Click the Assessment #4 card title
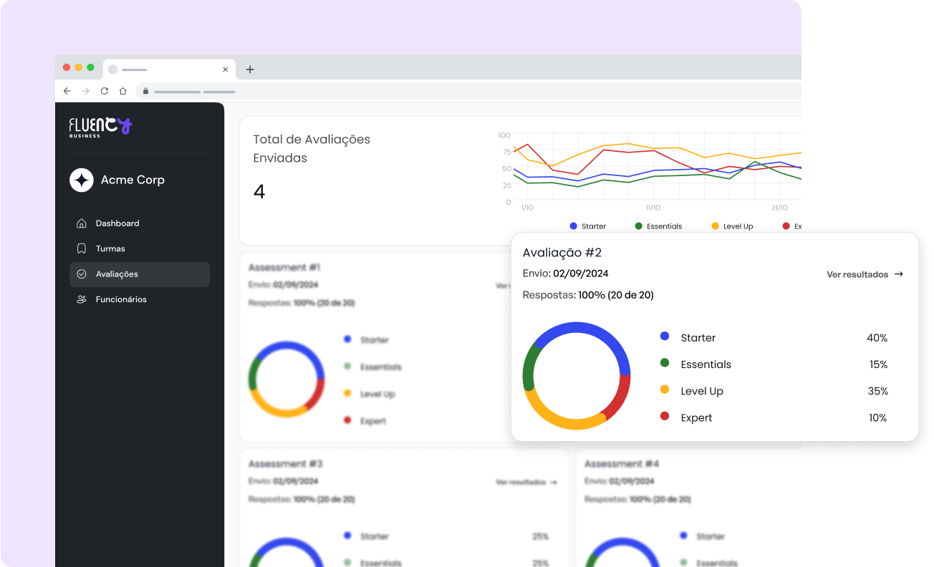This screenshot has height=567, width=934. click(622, 464)
